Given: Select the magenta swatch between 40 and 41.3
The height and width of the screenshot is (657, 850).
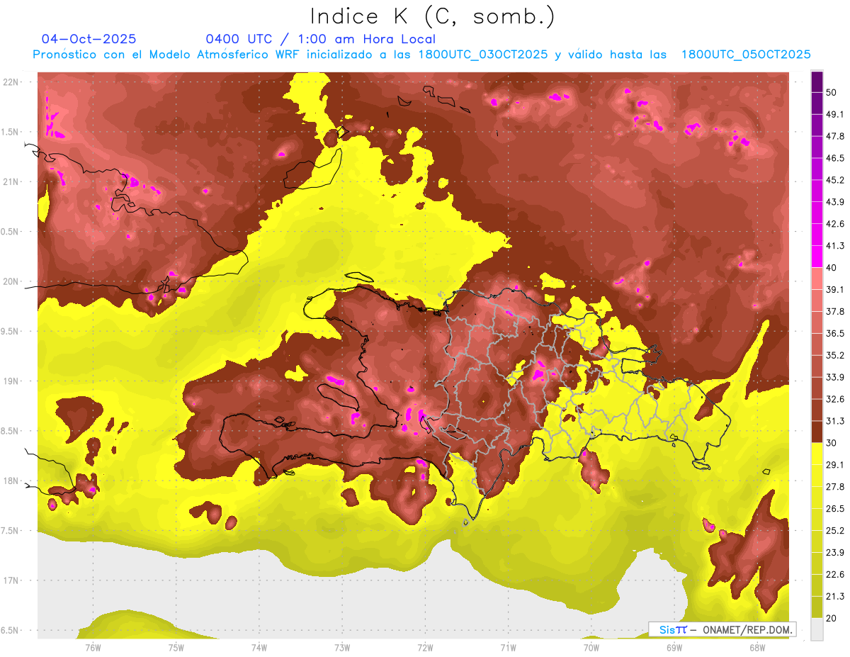Looking at the screenshot, I should 817,256.
